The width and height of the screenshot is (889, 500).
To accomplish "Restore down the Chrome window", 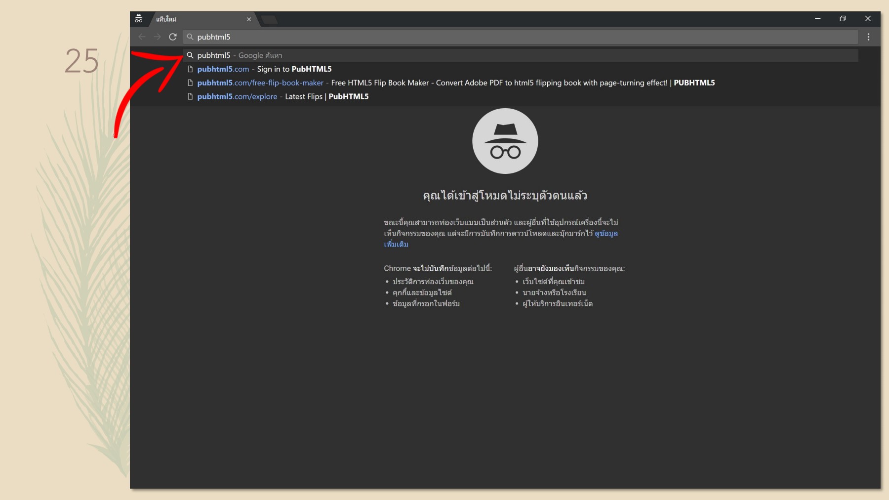I will point(843,19).
